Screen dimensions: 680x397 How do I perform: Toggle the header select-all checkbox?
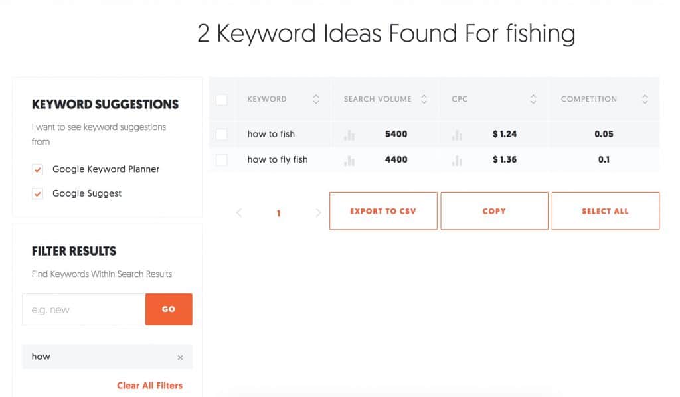point(222,100)
